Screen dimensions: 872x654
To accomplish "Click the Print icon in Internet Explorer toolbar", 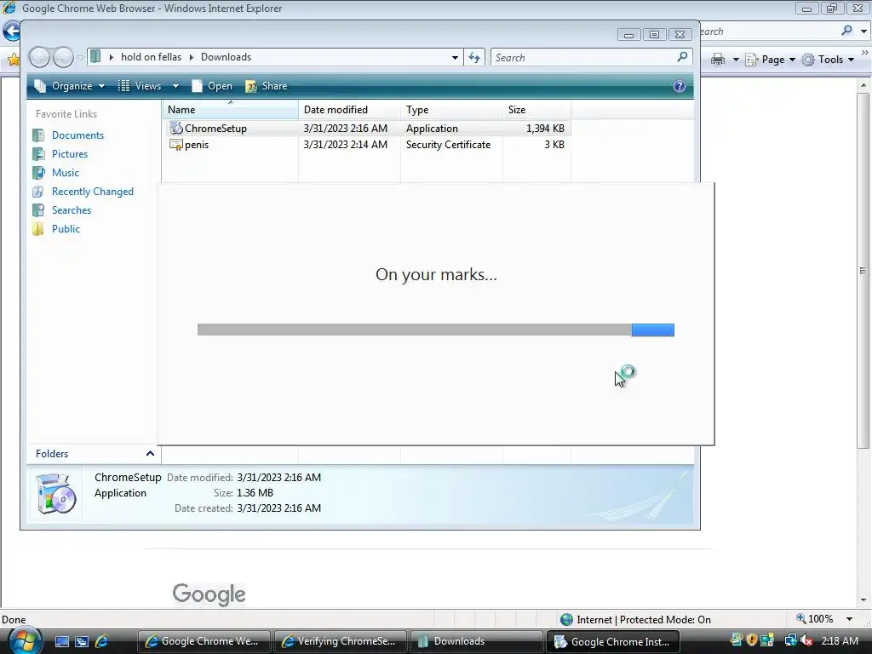I will click(x=718, y=60).
